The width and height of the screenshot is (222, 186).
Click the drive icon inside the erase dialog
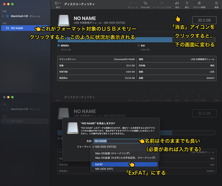click(x=73, y=128)
